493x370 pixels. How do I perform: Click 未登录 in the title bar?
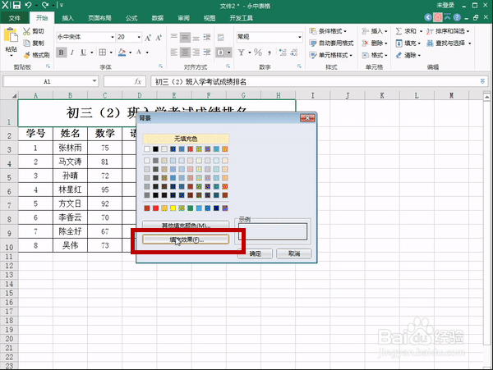coord(445,5)
